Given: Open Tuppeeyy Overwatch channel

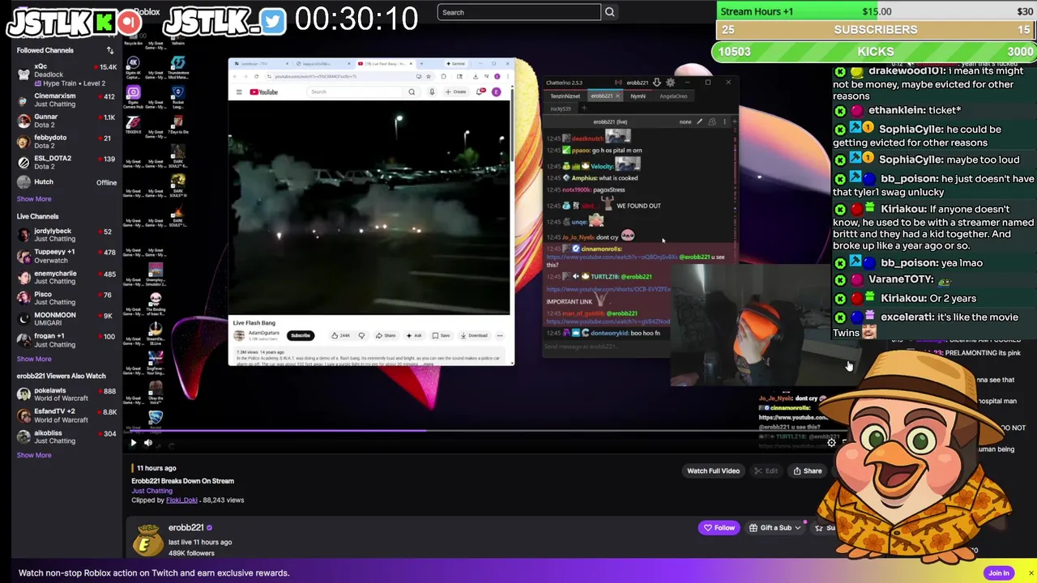Looking at the screenshot, I should (x=66, y=256).
